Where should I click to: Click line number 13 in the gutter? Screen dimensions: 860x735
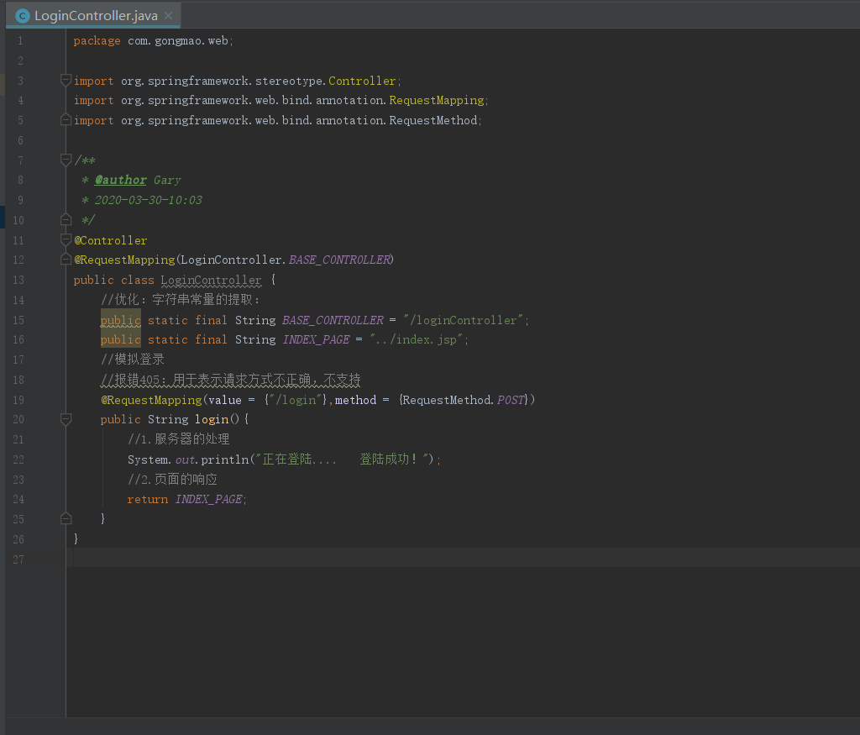click(x=18, y=281)
